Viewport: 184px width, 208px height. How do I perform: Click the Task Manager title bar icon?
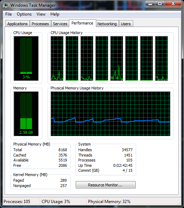[x=6, y=5]
